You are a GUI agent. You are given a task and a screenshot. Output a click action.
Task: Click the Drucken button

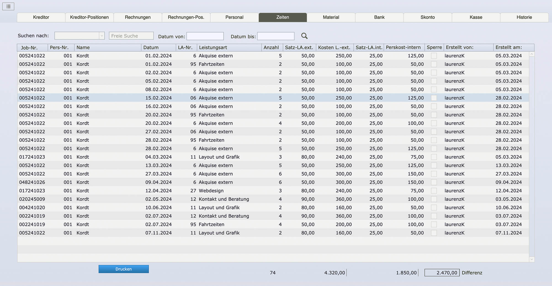124,269
